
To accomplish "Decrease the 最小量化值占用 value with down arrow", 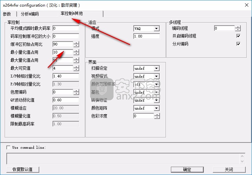I will [76, 53].
